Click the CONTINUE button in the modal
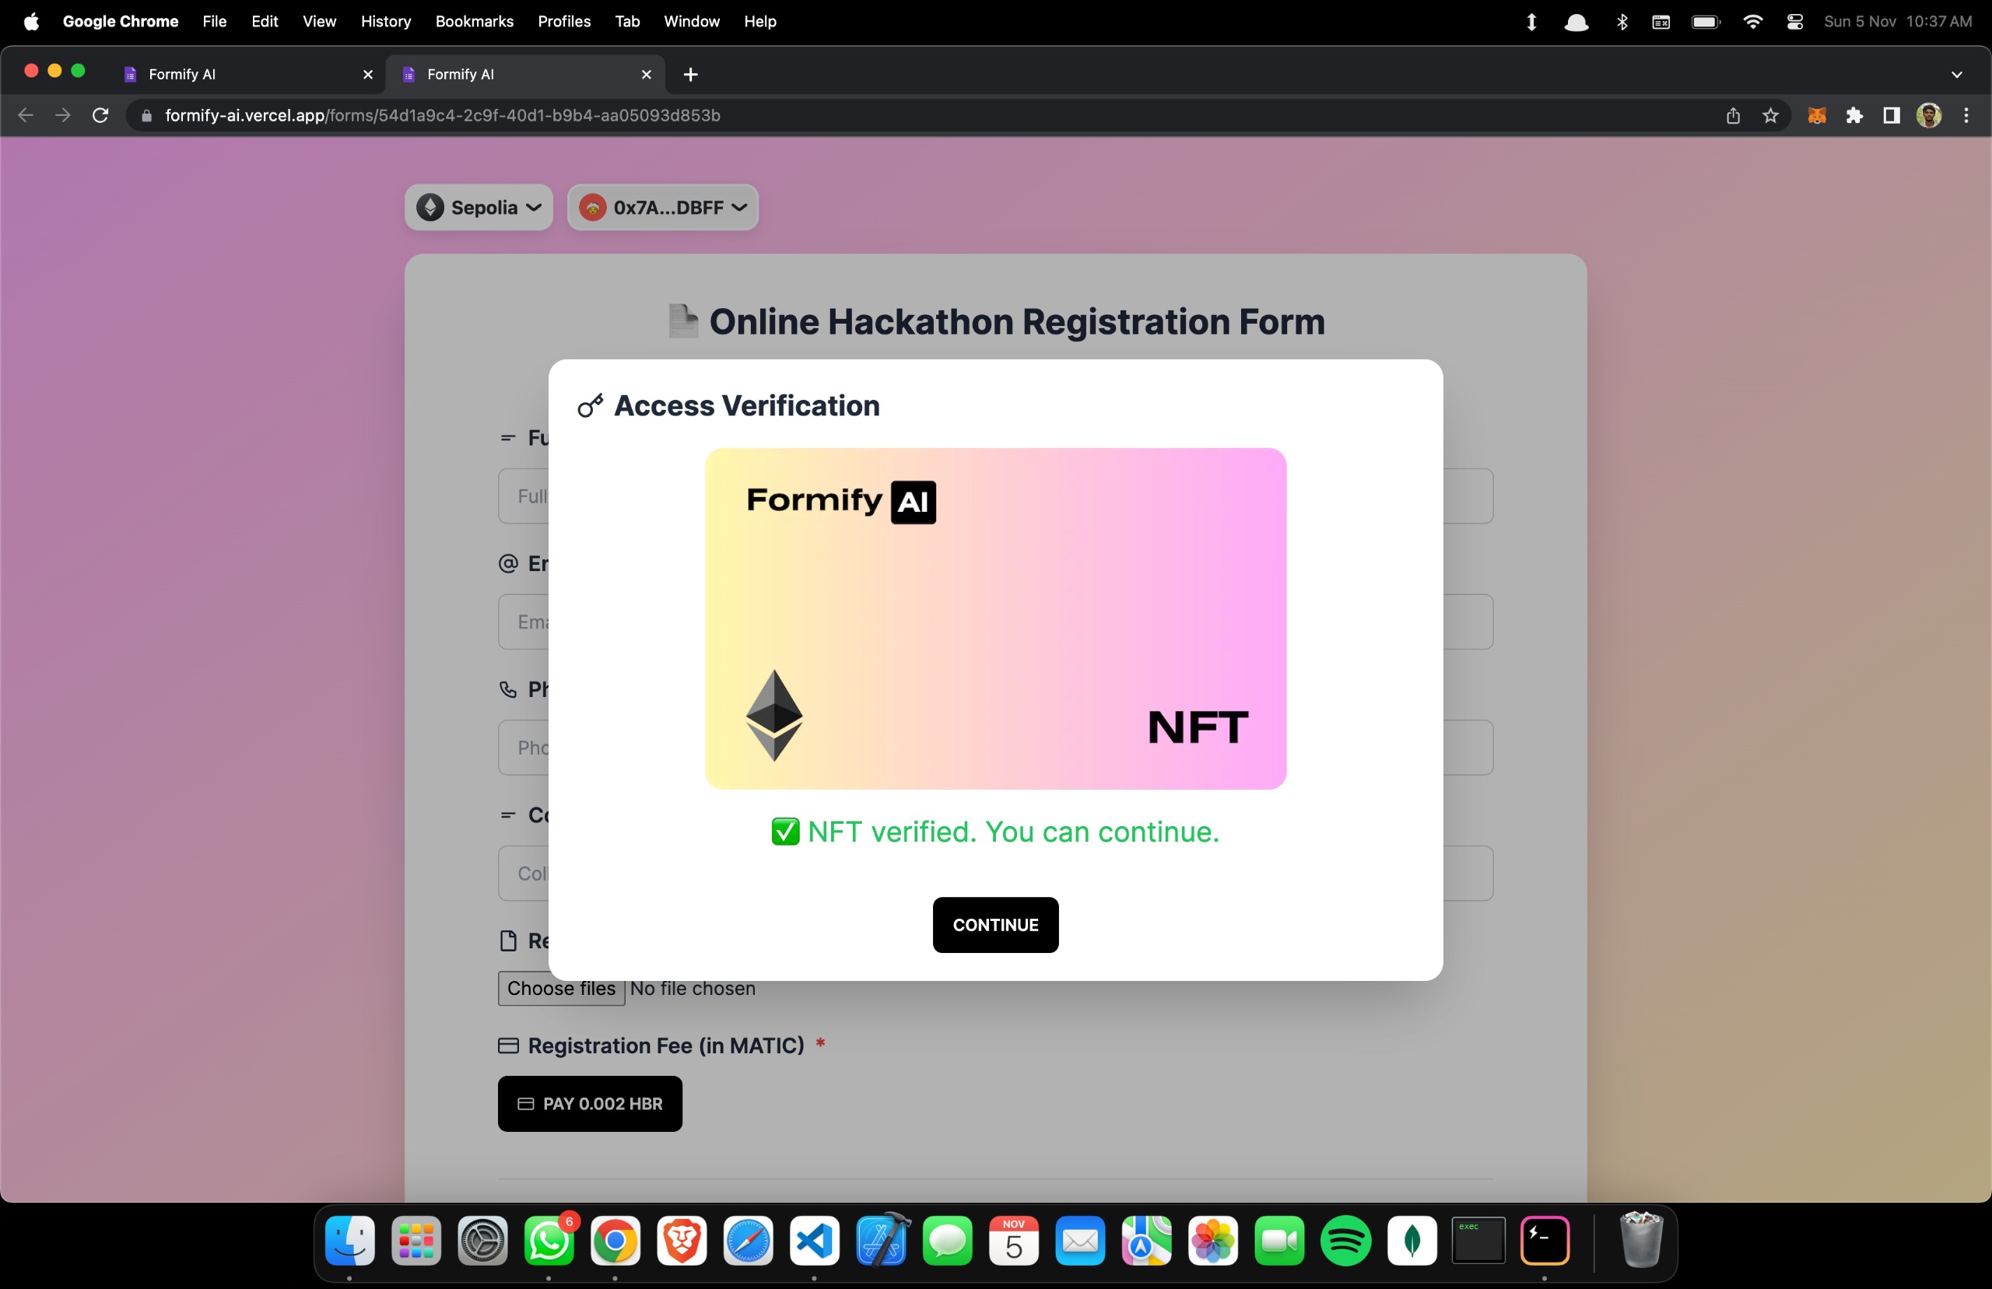 [995, 925]
